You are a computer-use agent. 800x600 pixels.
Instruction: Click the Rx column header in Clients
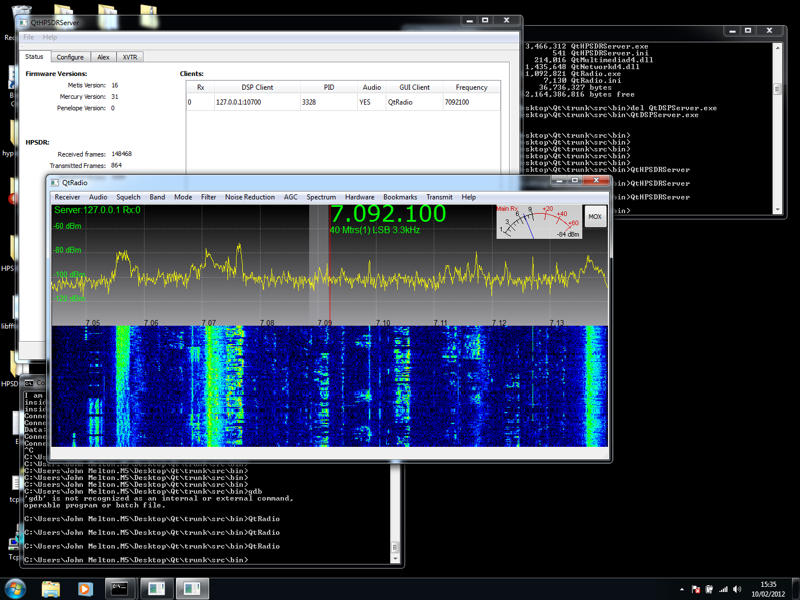click(201, 87)
